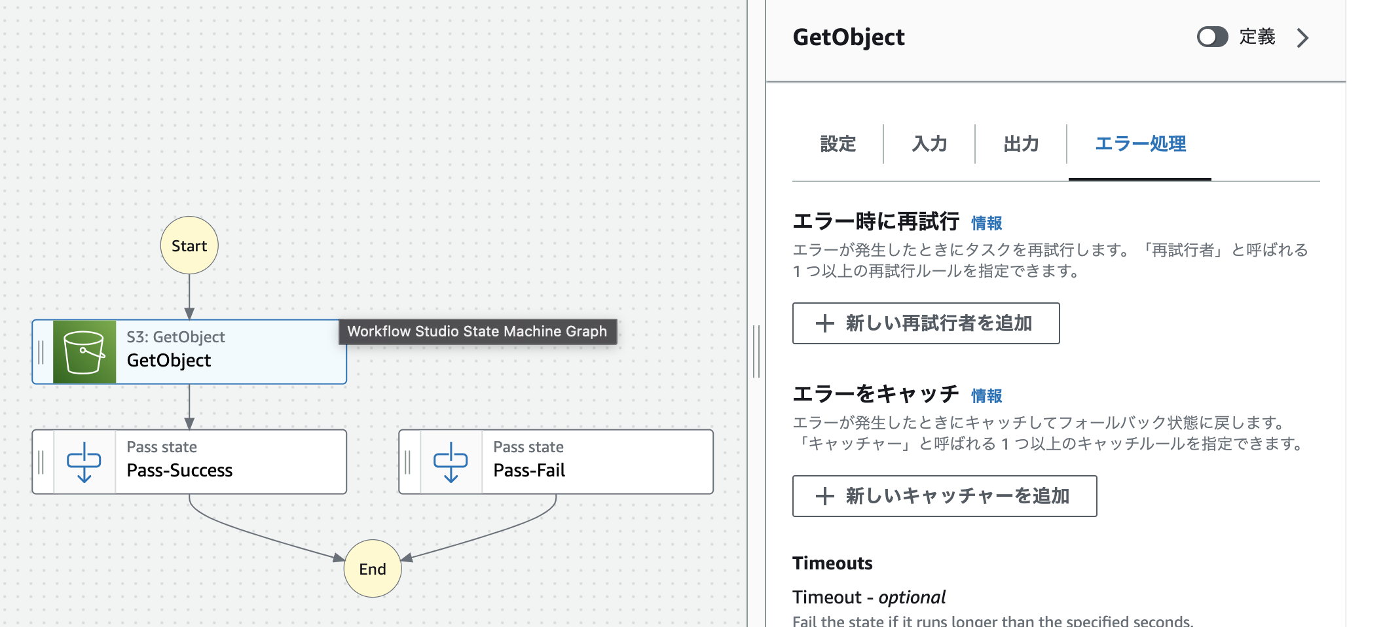Select the End node in the graph
The image size is (1383, 627).
pos(373,569)
